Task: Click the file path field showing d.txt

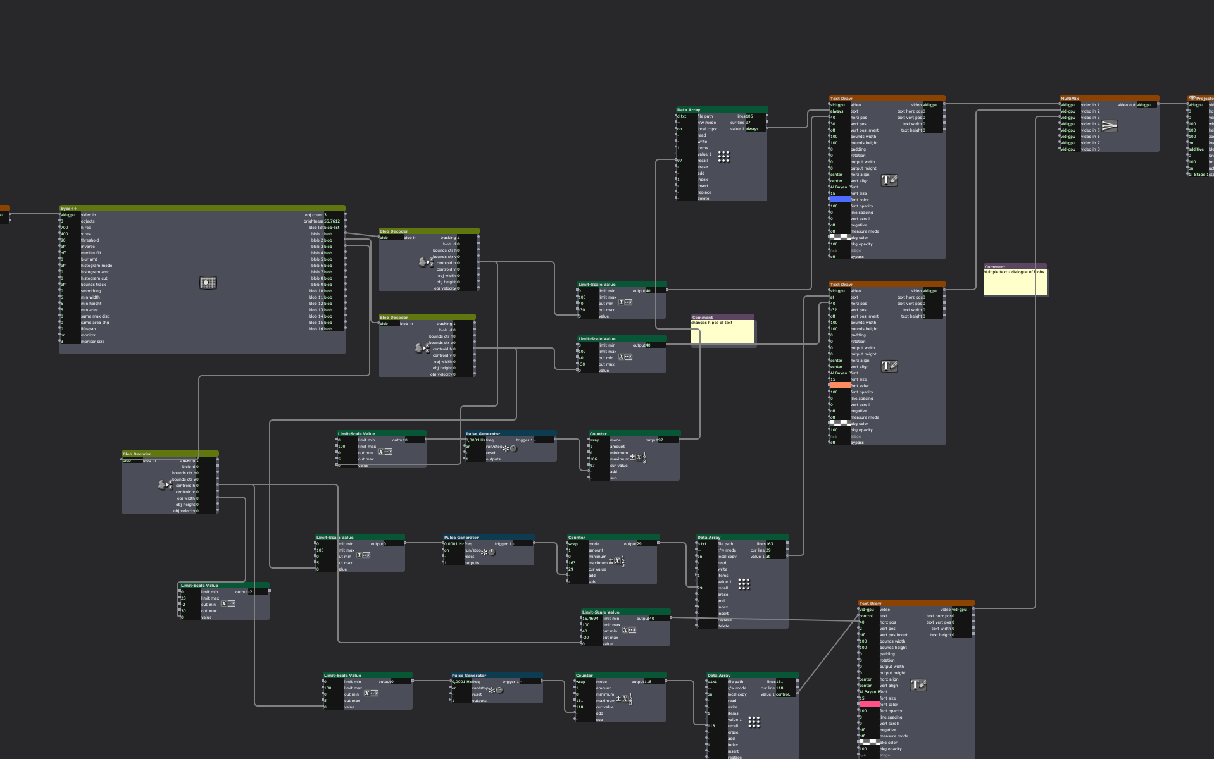Action: (687, 116)
